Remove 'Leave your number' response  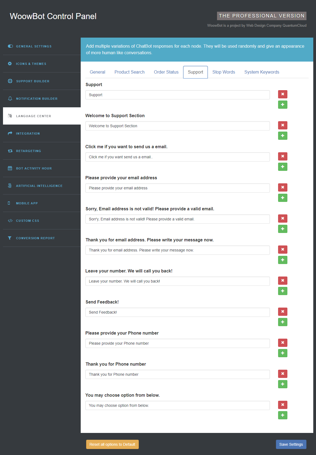283,280
